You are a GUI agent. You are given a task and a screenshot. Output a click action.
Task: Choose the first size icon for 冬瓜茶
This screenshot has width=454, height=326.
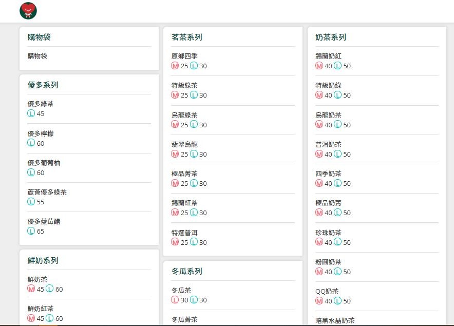click(175, 300)
